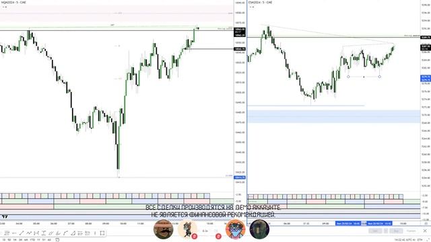The width and height of the screenshot is (431, 242).
Task: Select the horizontal line drawing tool
Action: 14,233
